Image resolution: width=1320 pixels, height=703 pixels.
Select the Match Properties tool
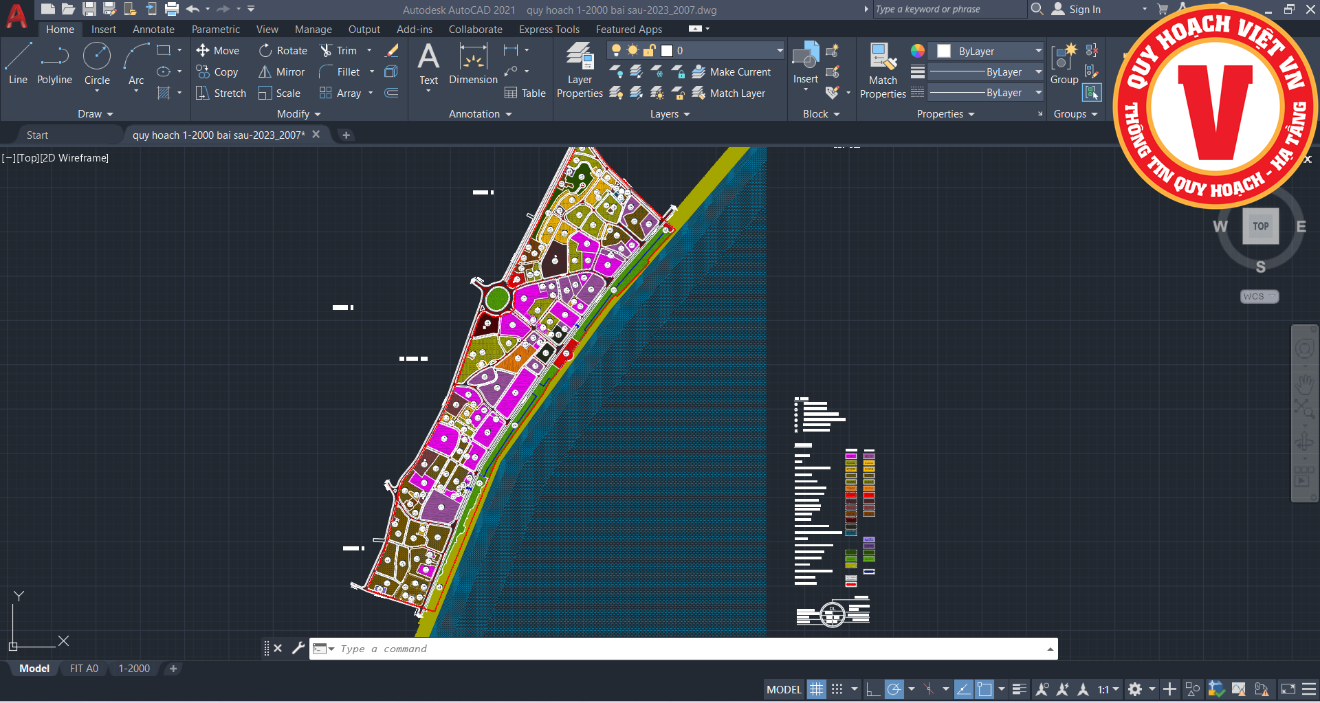click(x=883, y=70)
